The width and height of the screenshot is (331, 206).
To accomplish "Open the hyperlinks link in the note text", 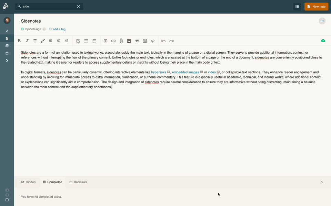I will (x=158, y=72).
